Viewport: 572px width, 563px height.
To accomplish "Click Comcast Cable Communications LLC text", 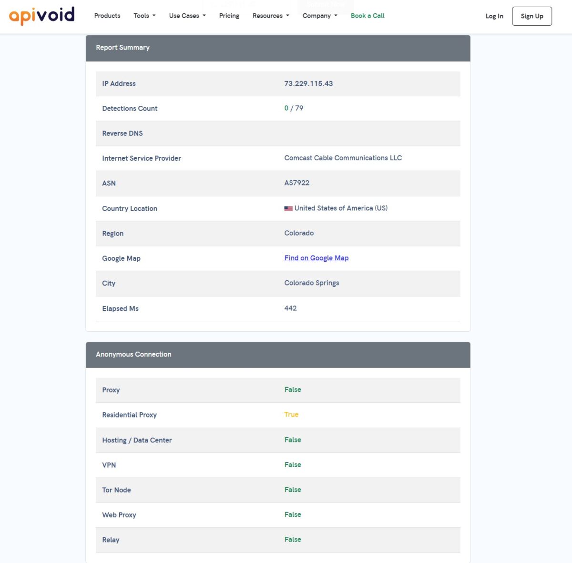I will pos(343,158).
